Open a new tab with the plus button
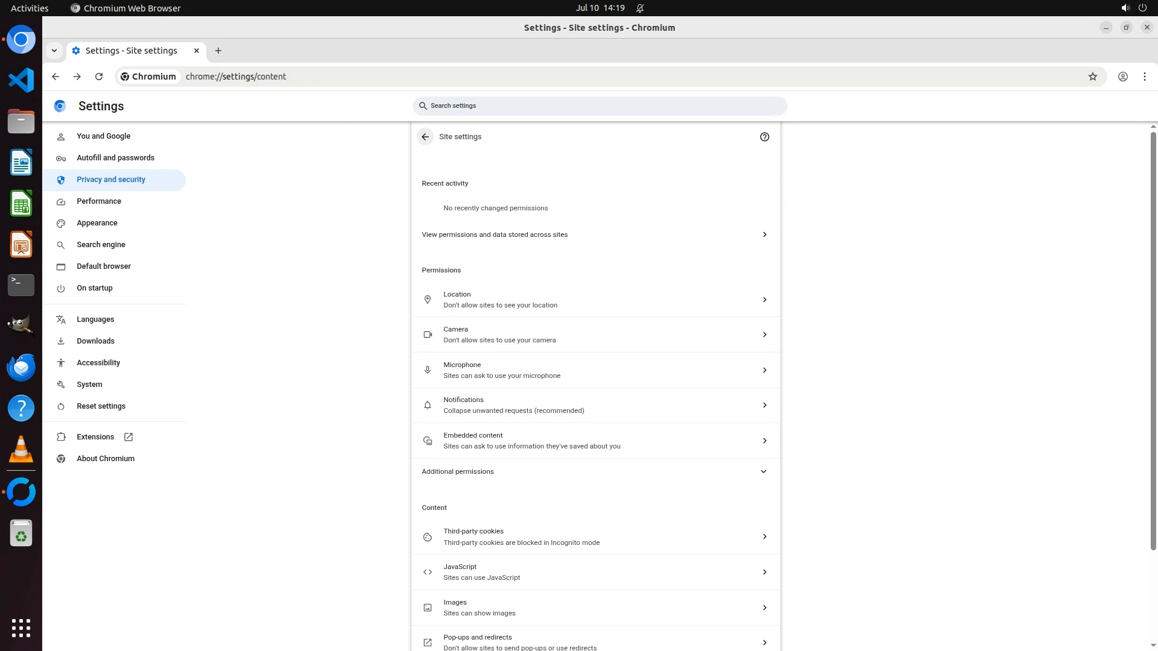 tap(218, 51)
